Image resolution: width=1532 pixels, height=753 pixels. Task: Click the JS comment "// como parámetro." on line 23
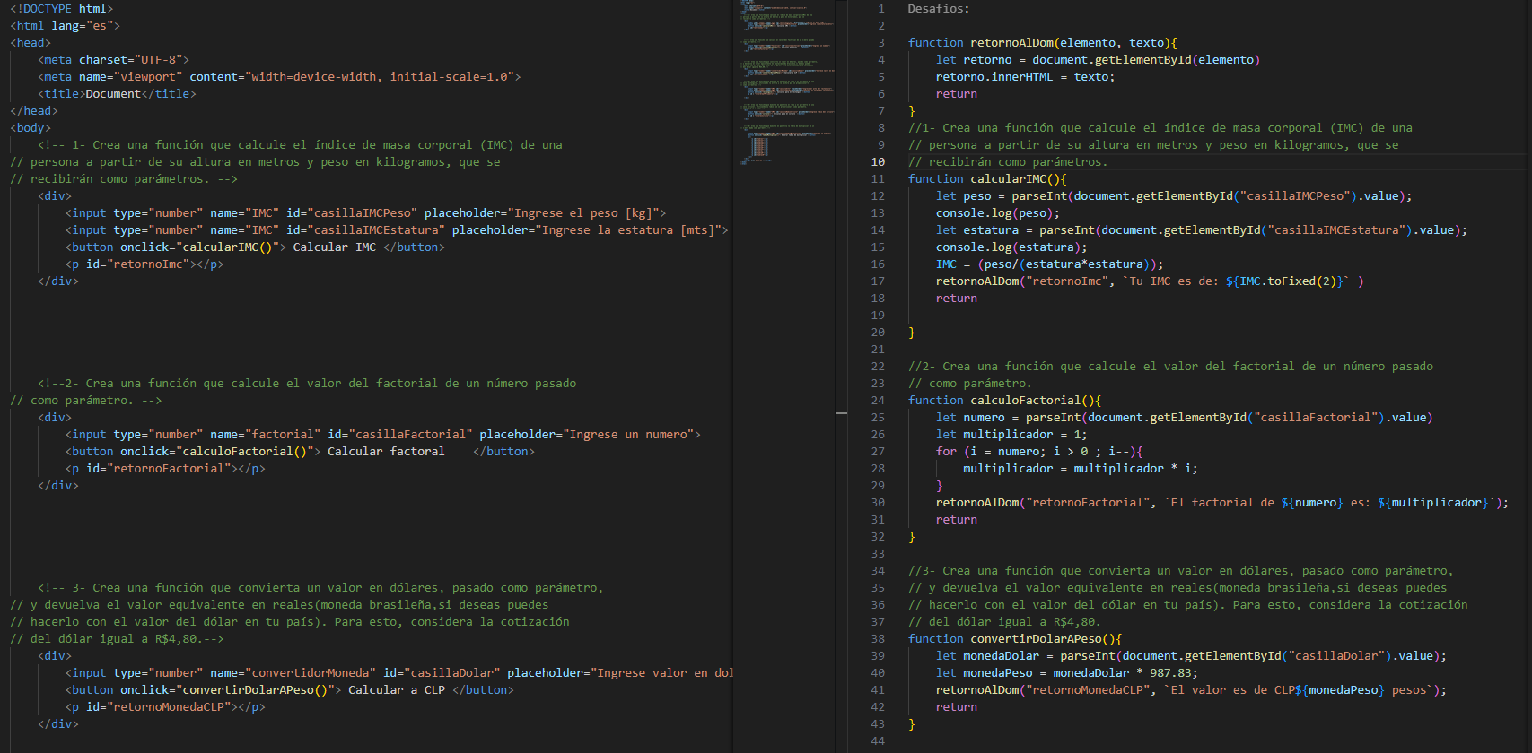(969, 384)
